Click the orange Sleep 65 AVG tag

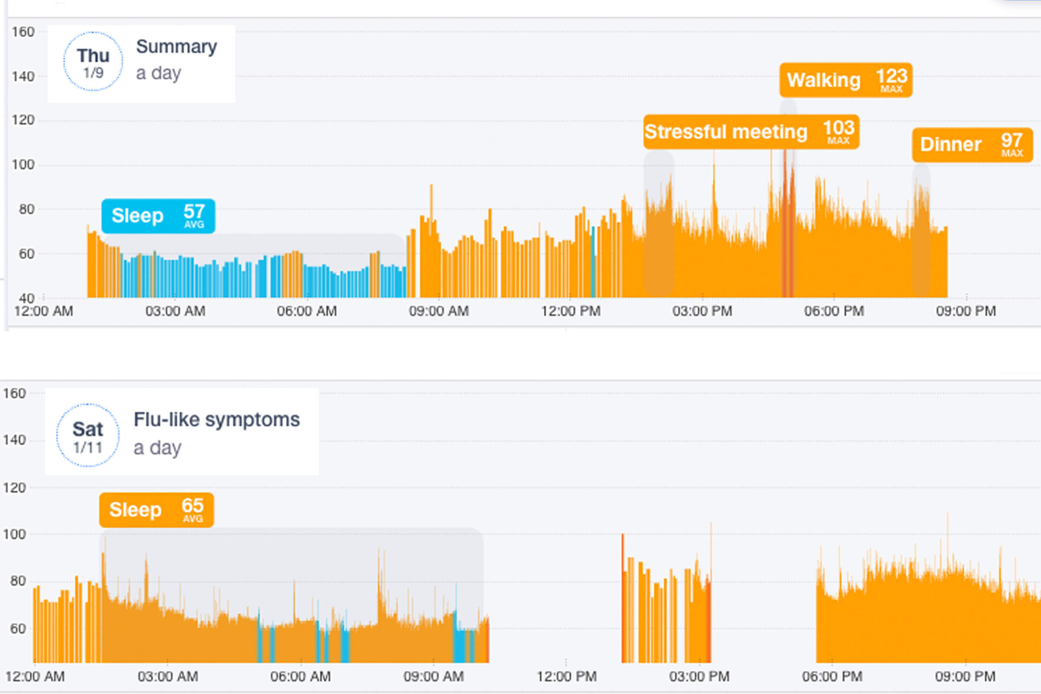click(x=156, y=510)
